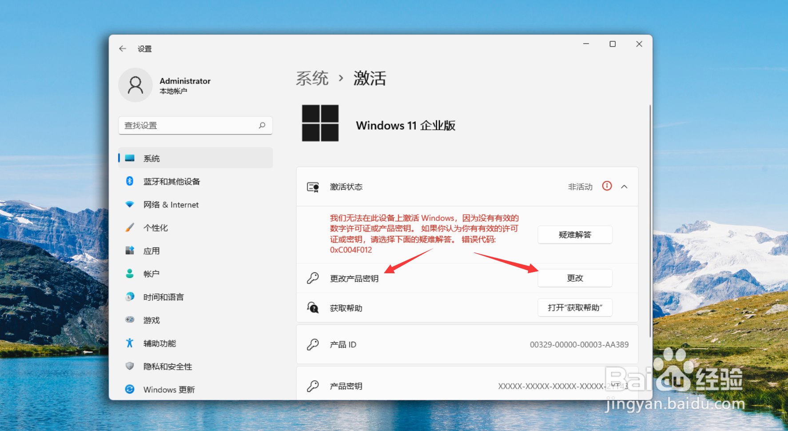Click the 打开"获取帮助" button
Screen dimensions: 788x431
[x=575, y=307]
